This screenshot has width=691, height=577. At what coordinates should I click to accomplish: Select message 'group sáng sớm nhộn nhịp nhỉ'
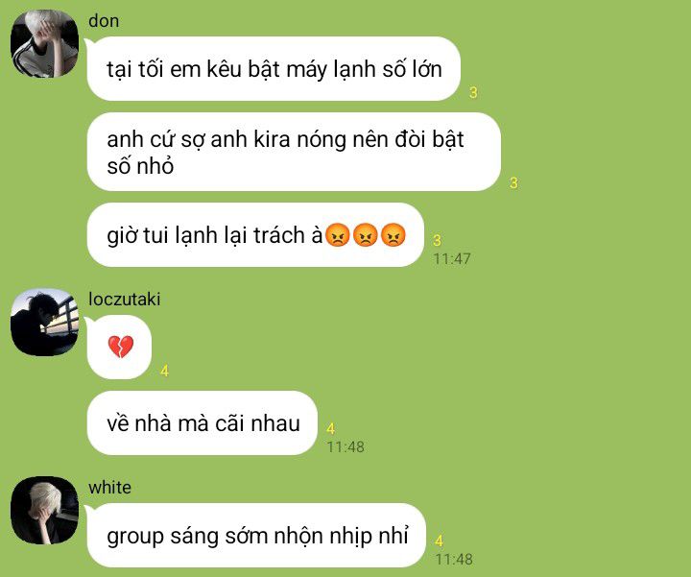pos(256,536)
